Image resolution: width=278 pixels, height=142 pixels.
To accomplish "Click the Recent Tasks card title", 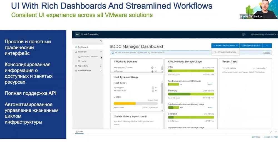I will tap(230, 61).
